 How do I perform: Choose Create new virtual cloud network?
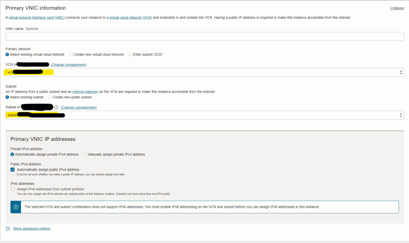pos(71,54)
